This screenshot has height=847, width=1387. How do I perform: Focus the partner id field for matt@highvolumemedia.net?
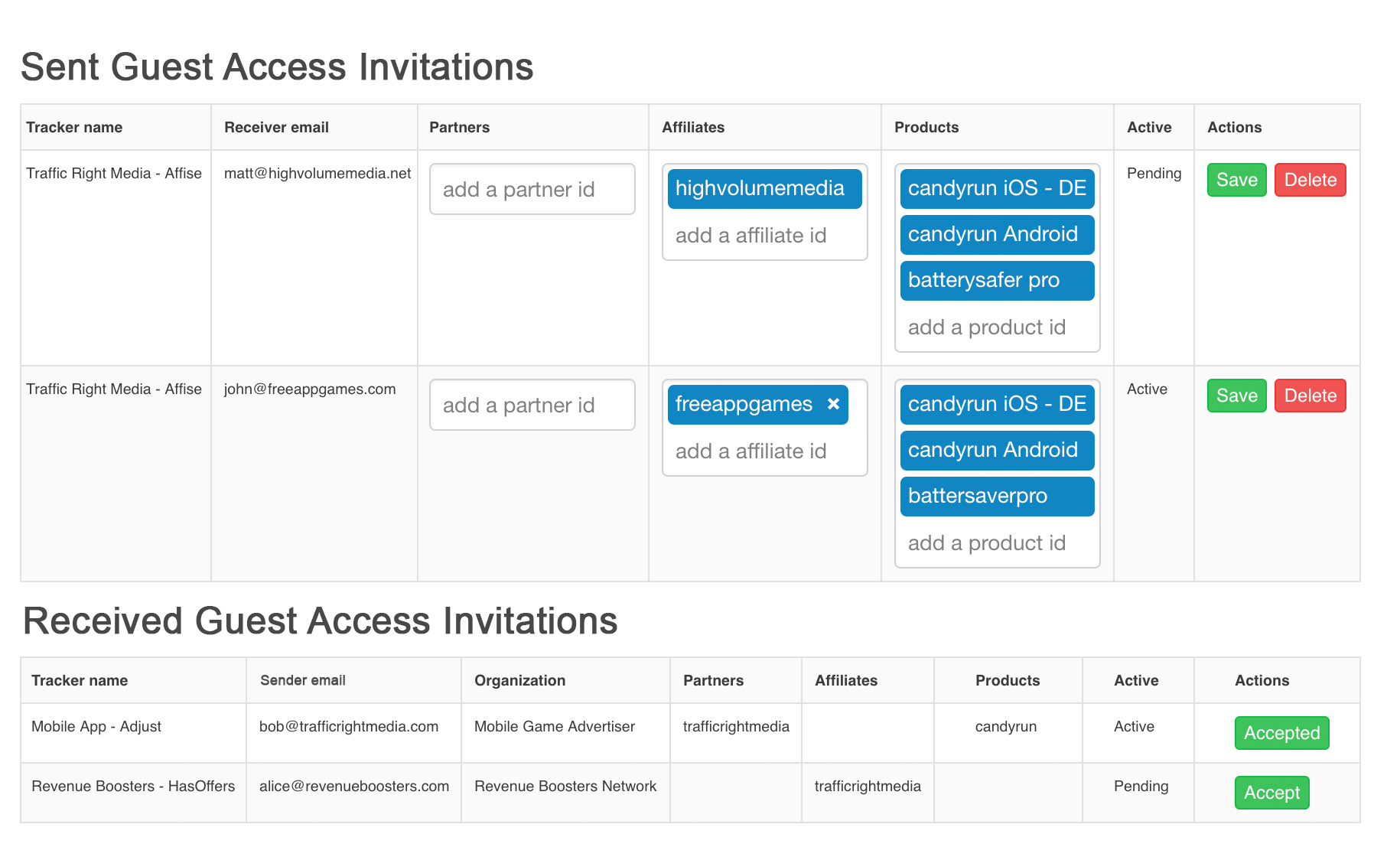(x=532, y=189)
